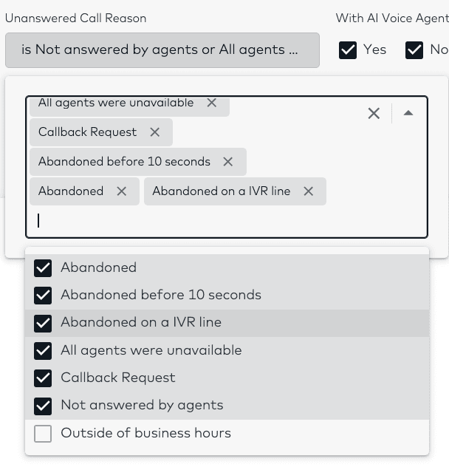Check the 'Outside of business hours' checkbox

click(x=43, y=434)
